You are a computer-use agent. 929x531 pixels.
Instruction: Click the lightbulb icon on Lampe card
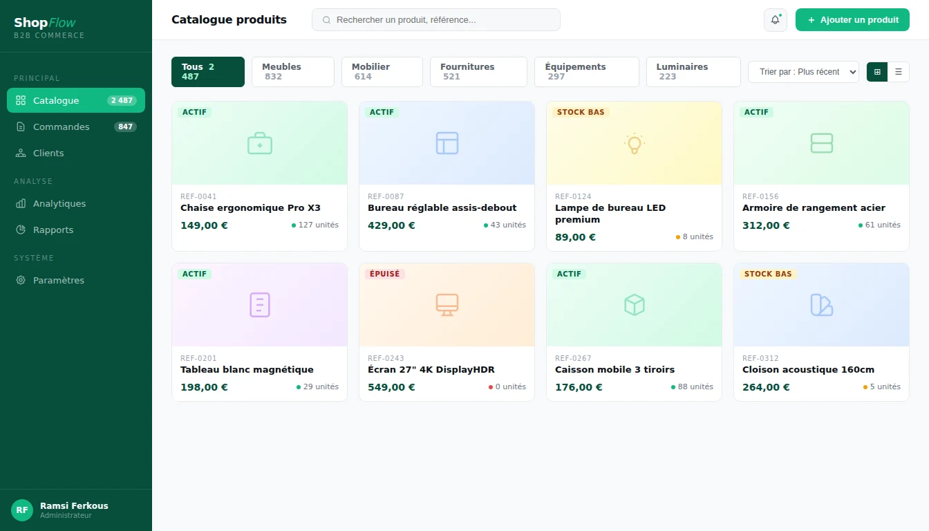[635, 143]
